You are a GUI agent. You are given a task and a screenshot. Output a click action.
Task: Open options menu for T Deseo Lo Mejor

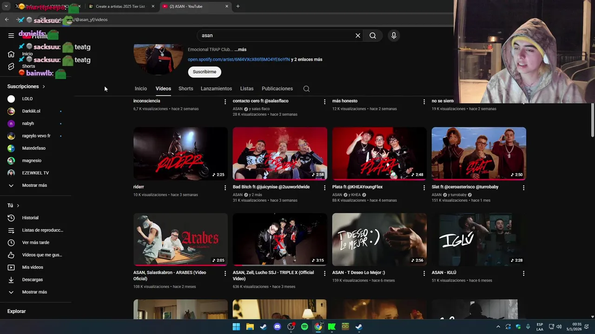point(424,273)
